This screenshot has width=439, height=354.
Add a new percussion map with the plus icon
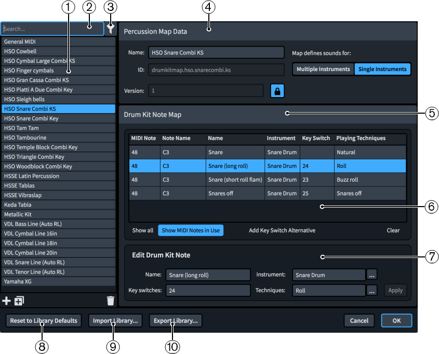pyautogui.click(x=7, y=300)
